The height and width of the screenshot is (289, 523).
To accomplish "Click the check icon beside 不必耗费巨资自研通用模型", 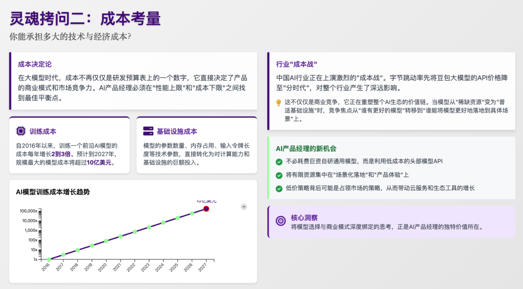I will [279, 162].
